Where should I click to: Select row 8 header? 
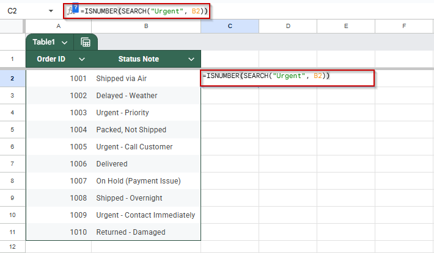[x=12, y=181]
